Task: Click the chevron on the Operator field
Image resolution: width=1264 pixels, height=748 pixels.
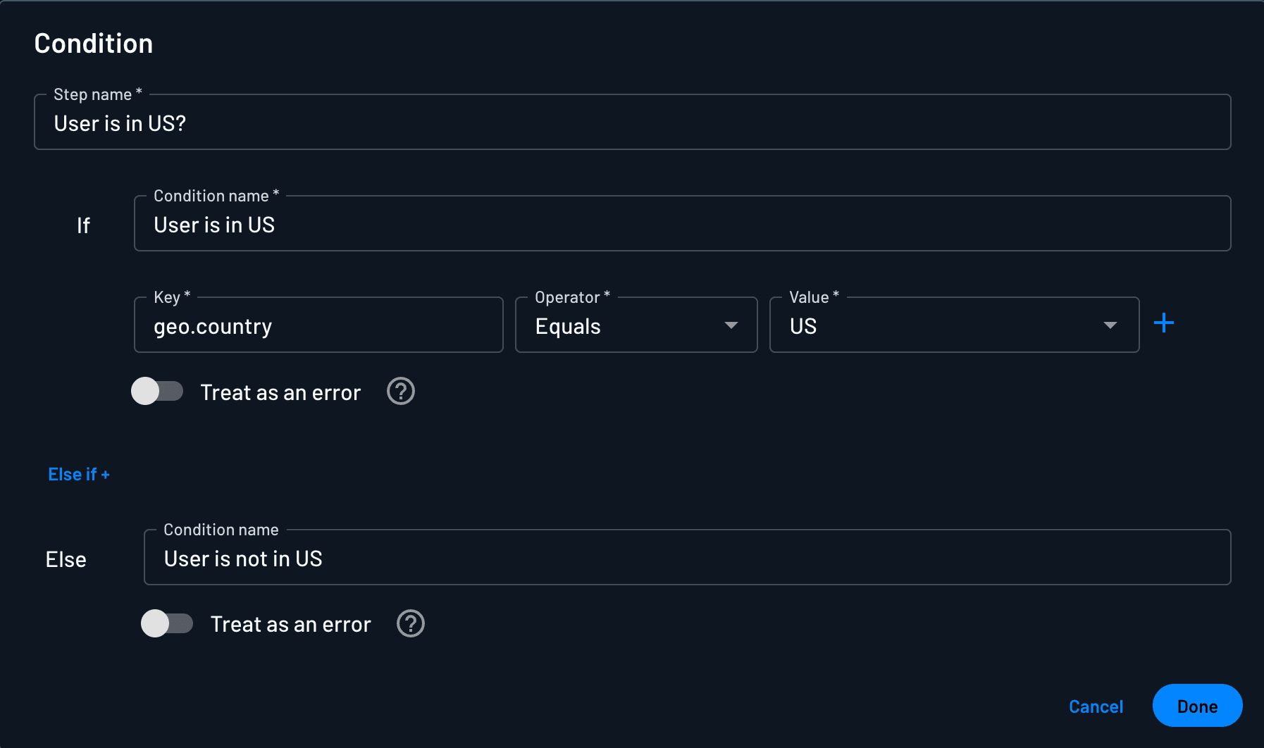Action: (x=731, y=325)
